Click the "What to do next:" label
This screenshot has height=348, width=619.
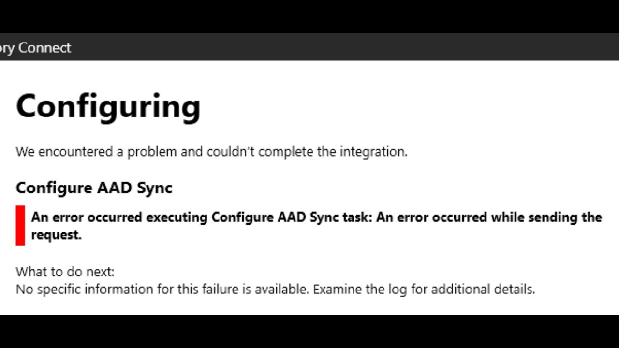(65, 272)
